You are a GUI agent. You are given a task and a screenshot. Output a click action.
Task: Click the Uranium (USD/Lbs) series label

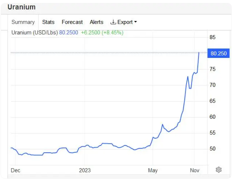coord(35,33)
